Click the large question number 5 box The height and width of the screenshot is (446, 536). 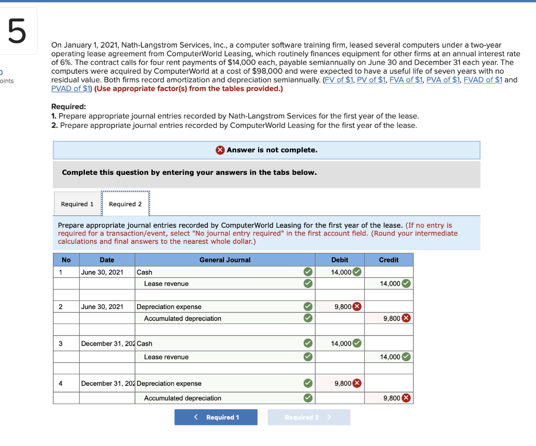(x=17, y=31)
